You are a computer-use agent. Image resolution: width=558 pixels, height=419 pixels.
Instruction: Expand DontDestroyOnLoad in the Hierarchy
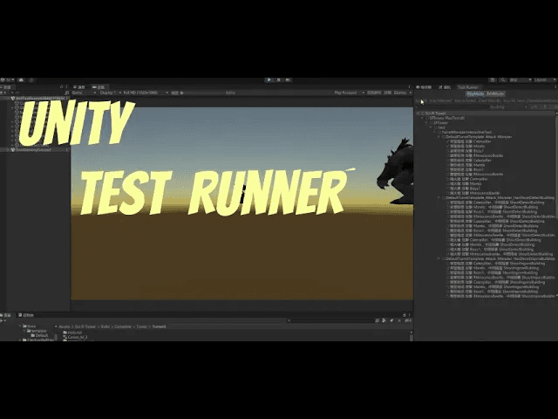point(8,150)
